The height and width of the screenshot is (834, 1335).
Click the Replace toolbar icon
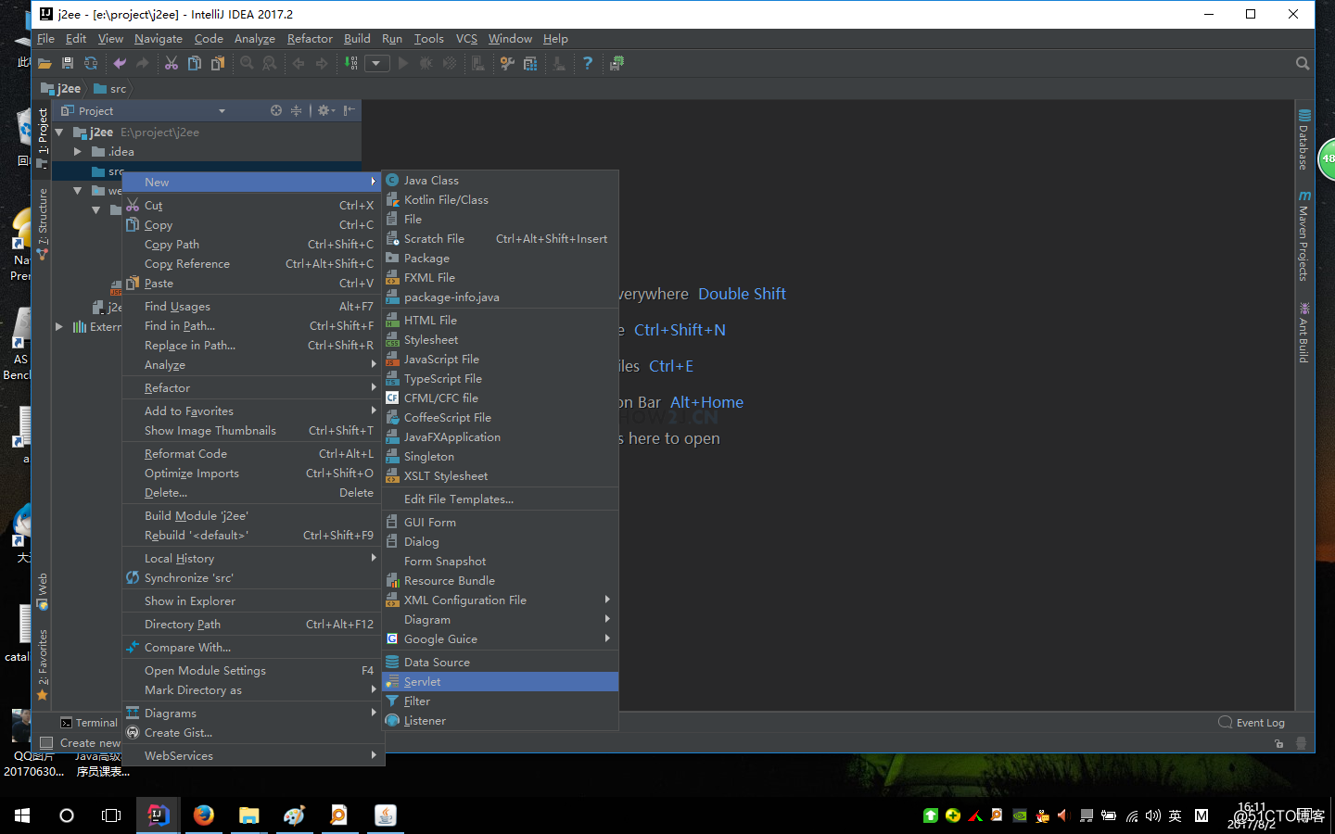(270, 63)
